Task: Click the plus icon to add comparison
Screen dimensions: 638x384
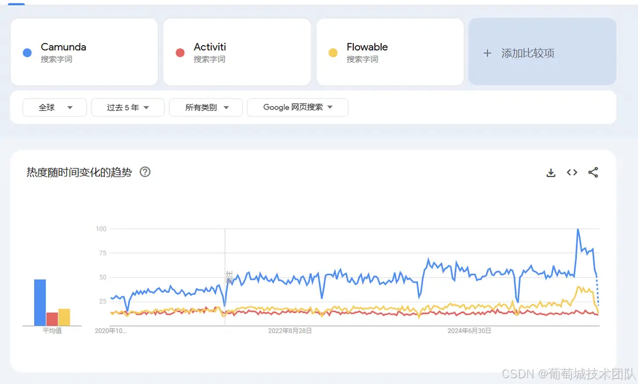Action: pyautogui.click(x=488, y=53)
